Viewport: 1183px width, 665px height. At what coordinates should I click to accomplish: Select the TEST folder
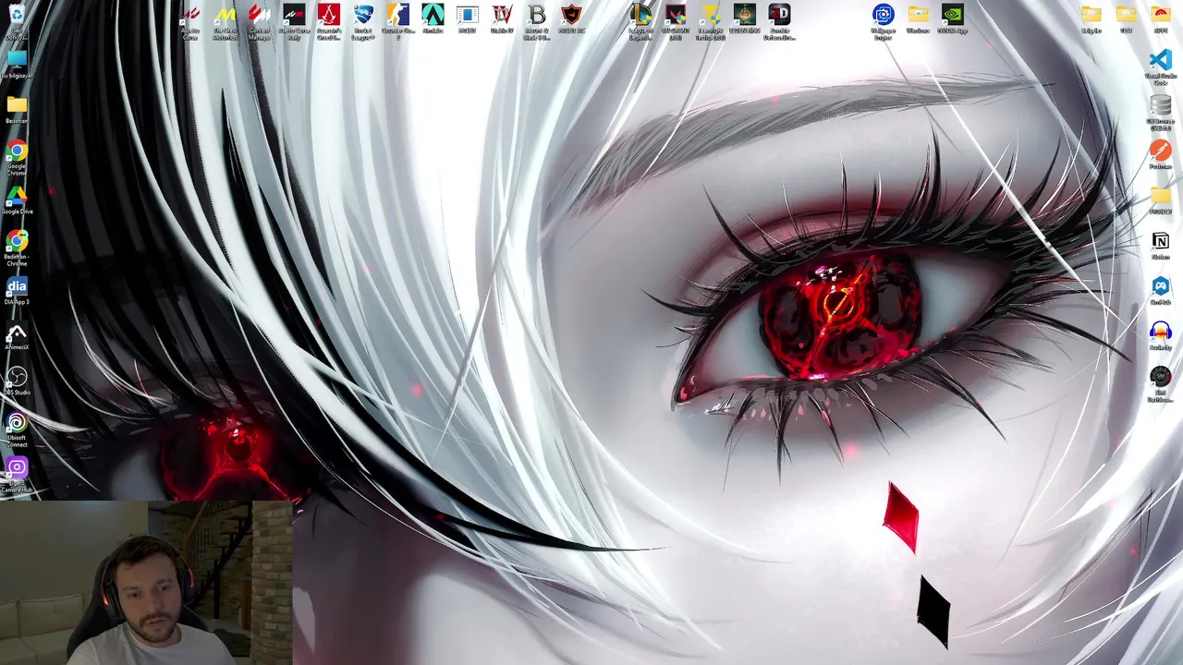pyautogui.click(x=1126, y=18)
